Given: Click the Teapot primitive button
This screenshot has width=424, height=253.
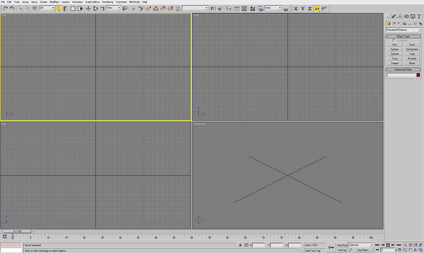Looking at the screenshot, I should pos(395,63).
